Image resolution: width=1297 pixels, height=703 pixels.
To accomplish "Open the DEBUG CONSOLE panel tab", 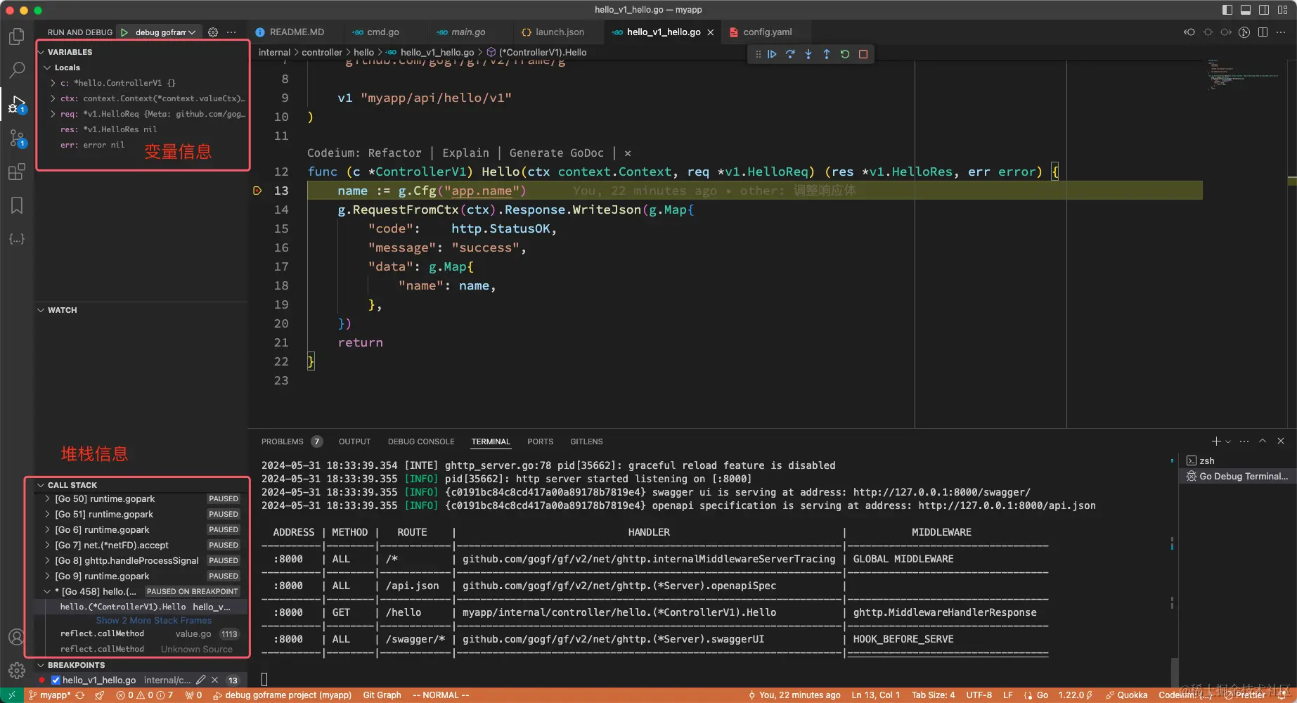I will coord(421,441).
